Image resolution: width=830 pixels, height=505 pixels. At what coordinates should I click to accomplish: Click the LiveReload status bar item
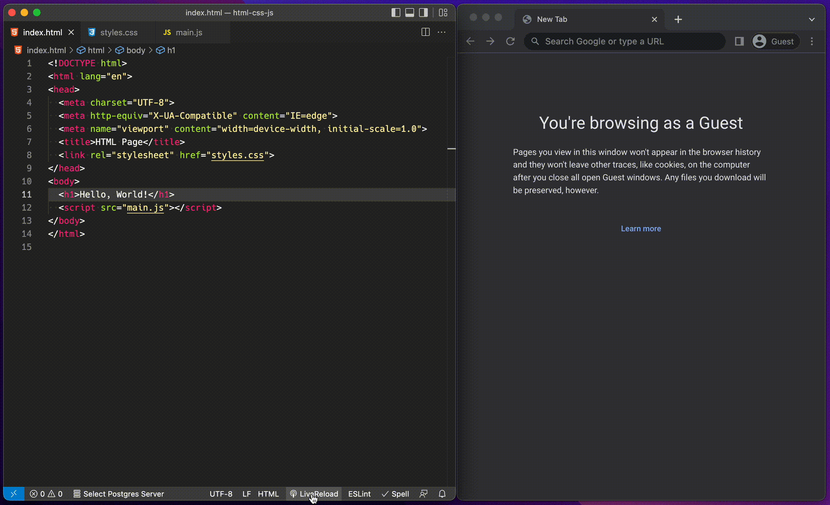click(x=314, y=494)
